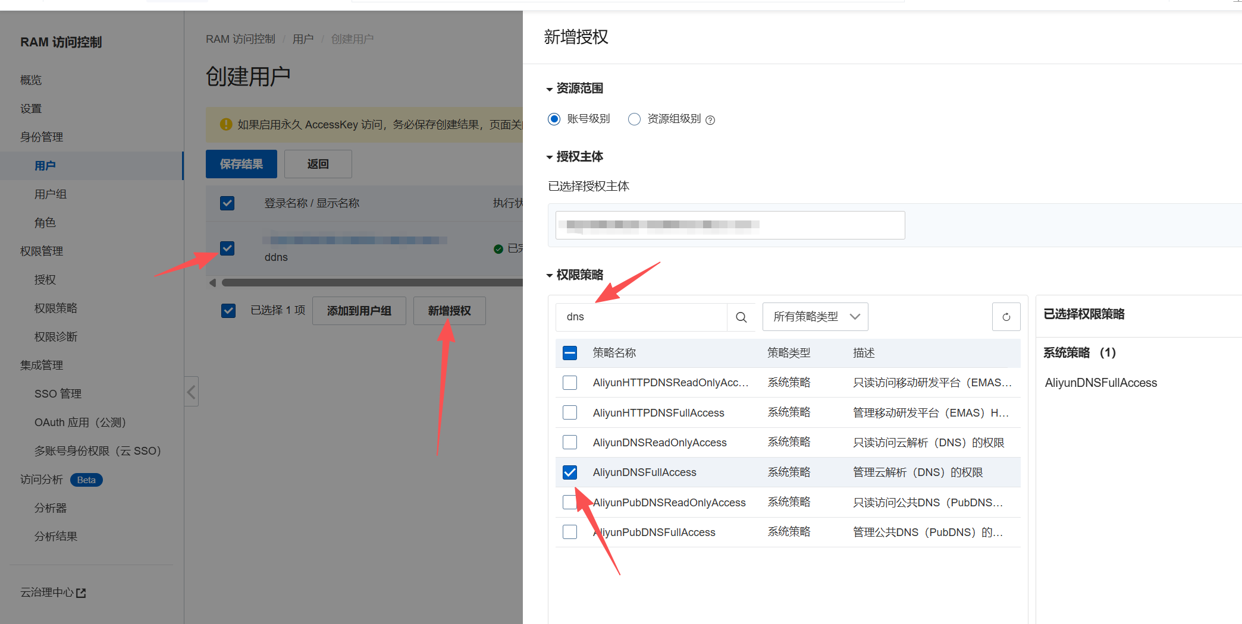Click the AliyunPubDNSReadOnlyAccess policy name
The image size is (1242, 624).
669,503
